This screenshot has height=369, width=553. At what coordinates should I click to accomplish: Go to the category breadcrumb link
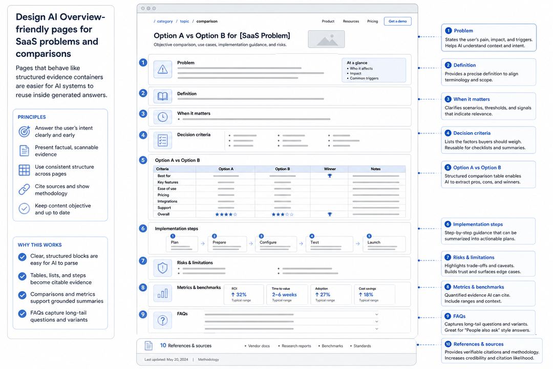(165, 21)
